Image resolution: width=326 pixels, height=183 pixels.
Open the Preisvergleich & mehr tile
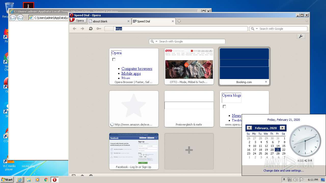(189, 109)
